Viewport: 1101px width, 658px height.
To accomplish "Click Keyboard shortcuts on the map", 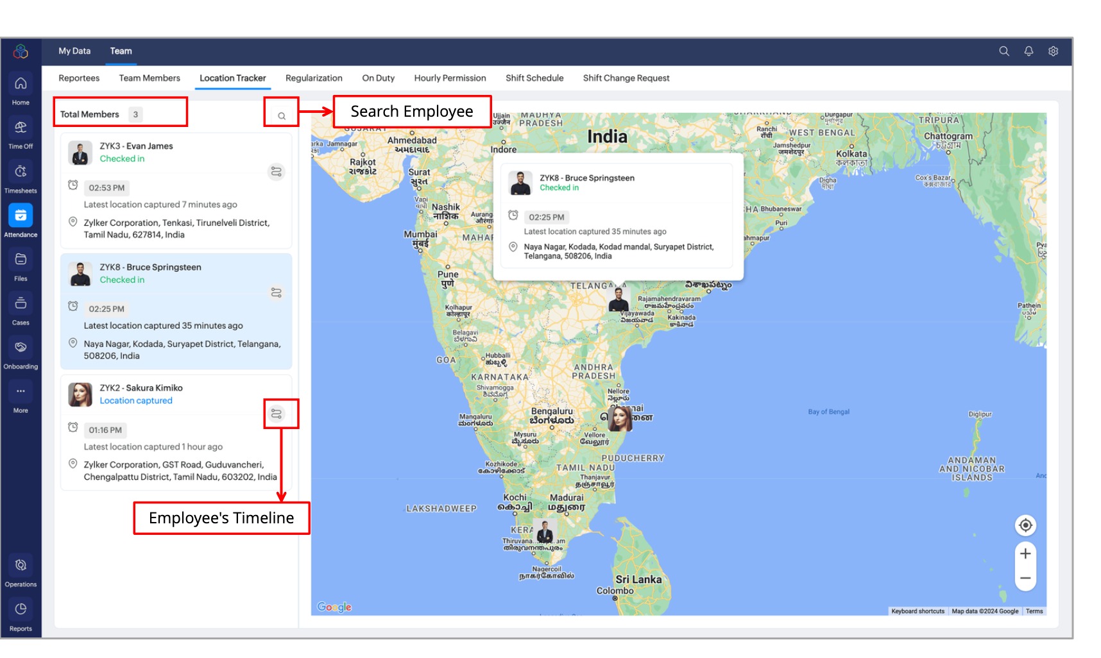I will pyautogui.click(x=918, y=611).
